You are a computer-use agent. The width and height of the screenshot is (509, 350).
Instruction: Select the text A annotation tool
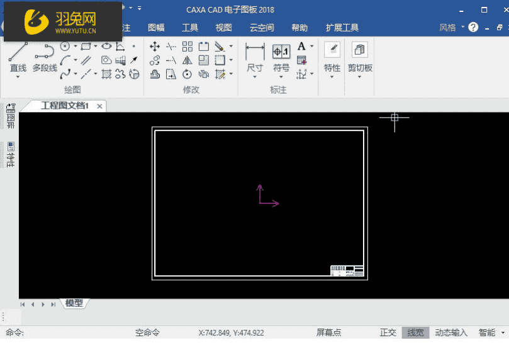301,47
